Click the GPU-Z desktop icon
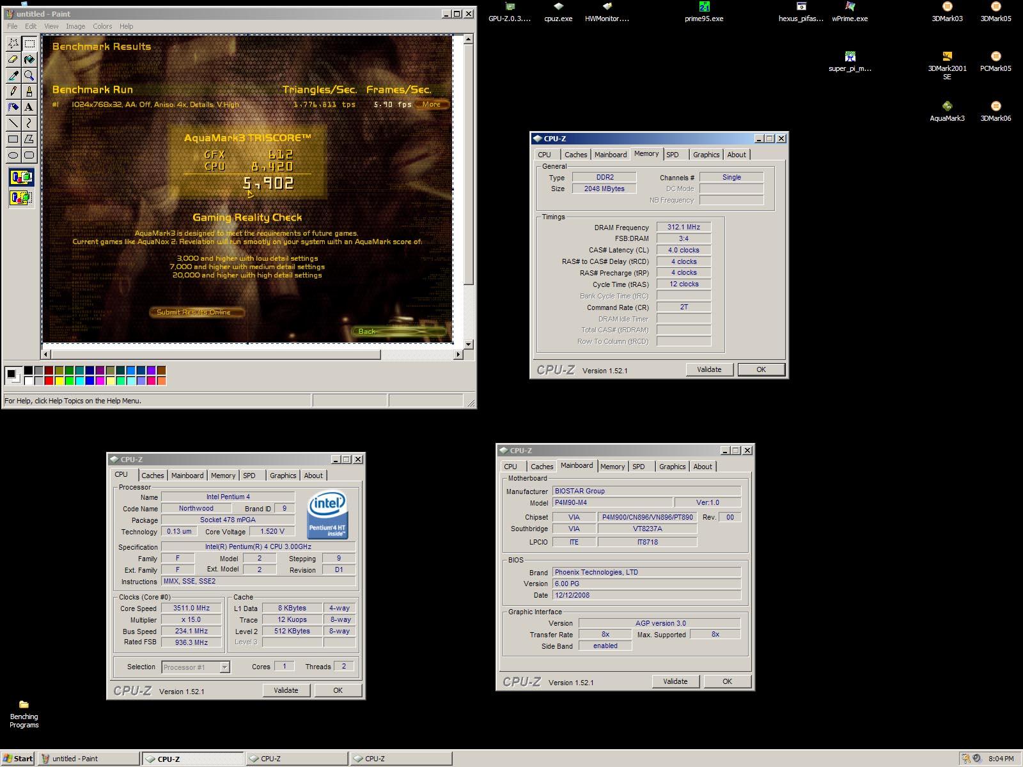This screenshot has height=767, width=1023. [x=510, y=12]
